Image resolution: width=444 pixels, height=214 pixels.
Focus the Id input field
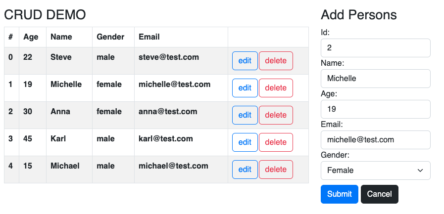(x=375, y=48)
